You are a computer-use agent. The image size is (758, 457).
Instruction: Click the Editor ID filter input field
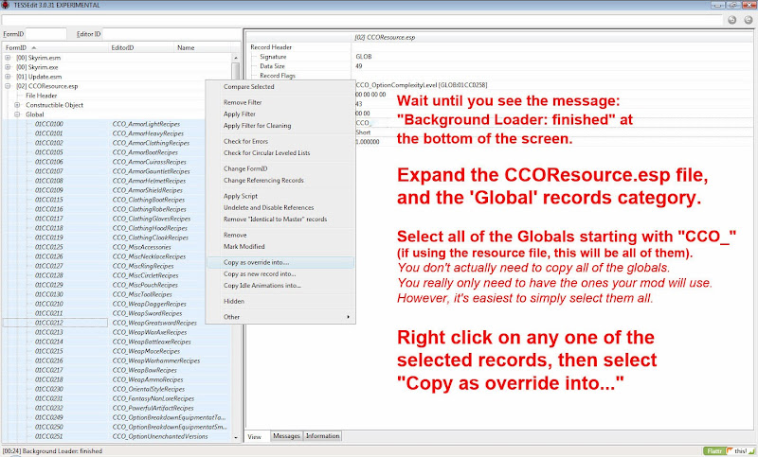pos(171,34)
